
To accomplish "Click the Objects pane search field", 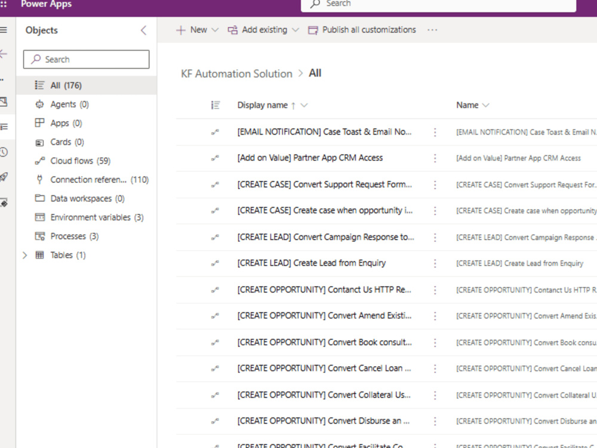I will coord(87,59).
